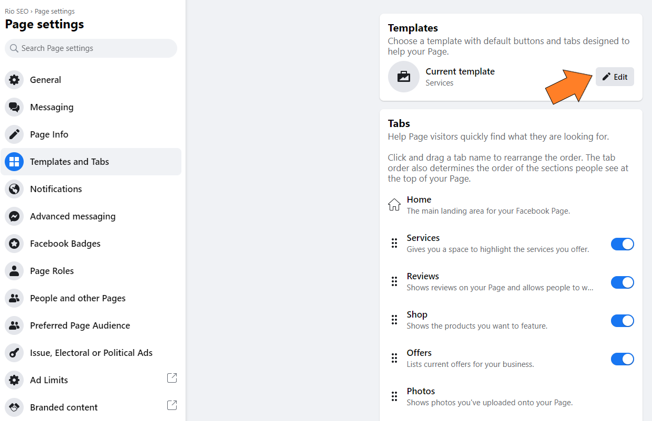Screen dimensions: 652x421
Task: Disable the Services tab toggle
Action: pyautogui.click(x=623, y=244)
